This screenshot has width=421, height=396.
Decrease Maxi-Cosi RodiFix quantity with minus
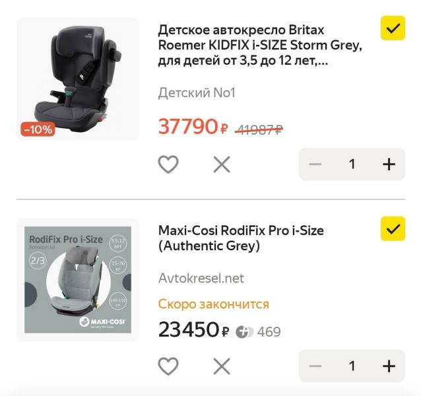click(x=315, y=366)
